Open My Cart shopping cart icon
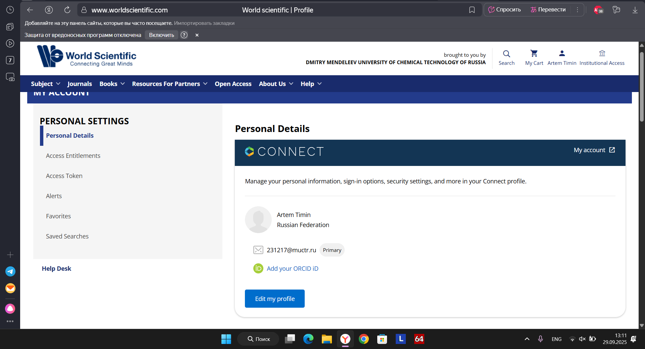This screenshot has height=349, width=645. pyautogui.click(x=534, y=53)
